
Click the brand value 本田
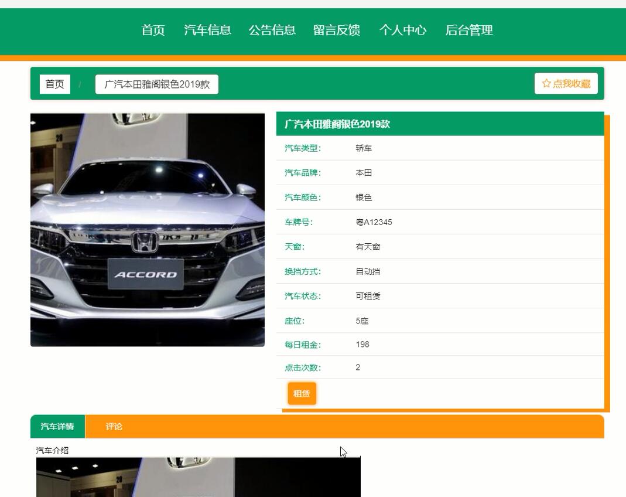pyautogui.click(x=364, y=173)
